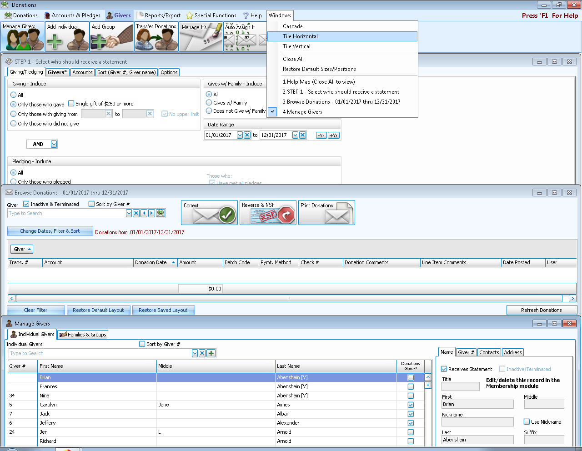Click Change Dates, Filter & Sort button

(x=50, y=231)
